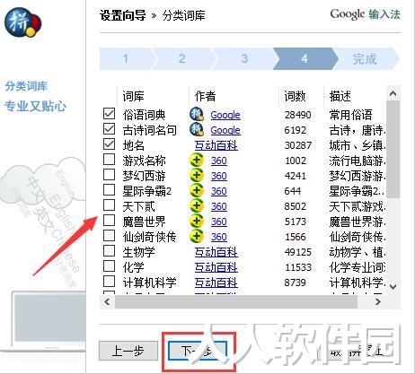The height and width of the screenshot is (374, 415).
Task: Open 互动百科 link in 生物学 row
Action: [x=216, y=252]
